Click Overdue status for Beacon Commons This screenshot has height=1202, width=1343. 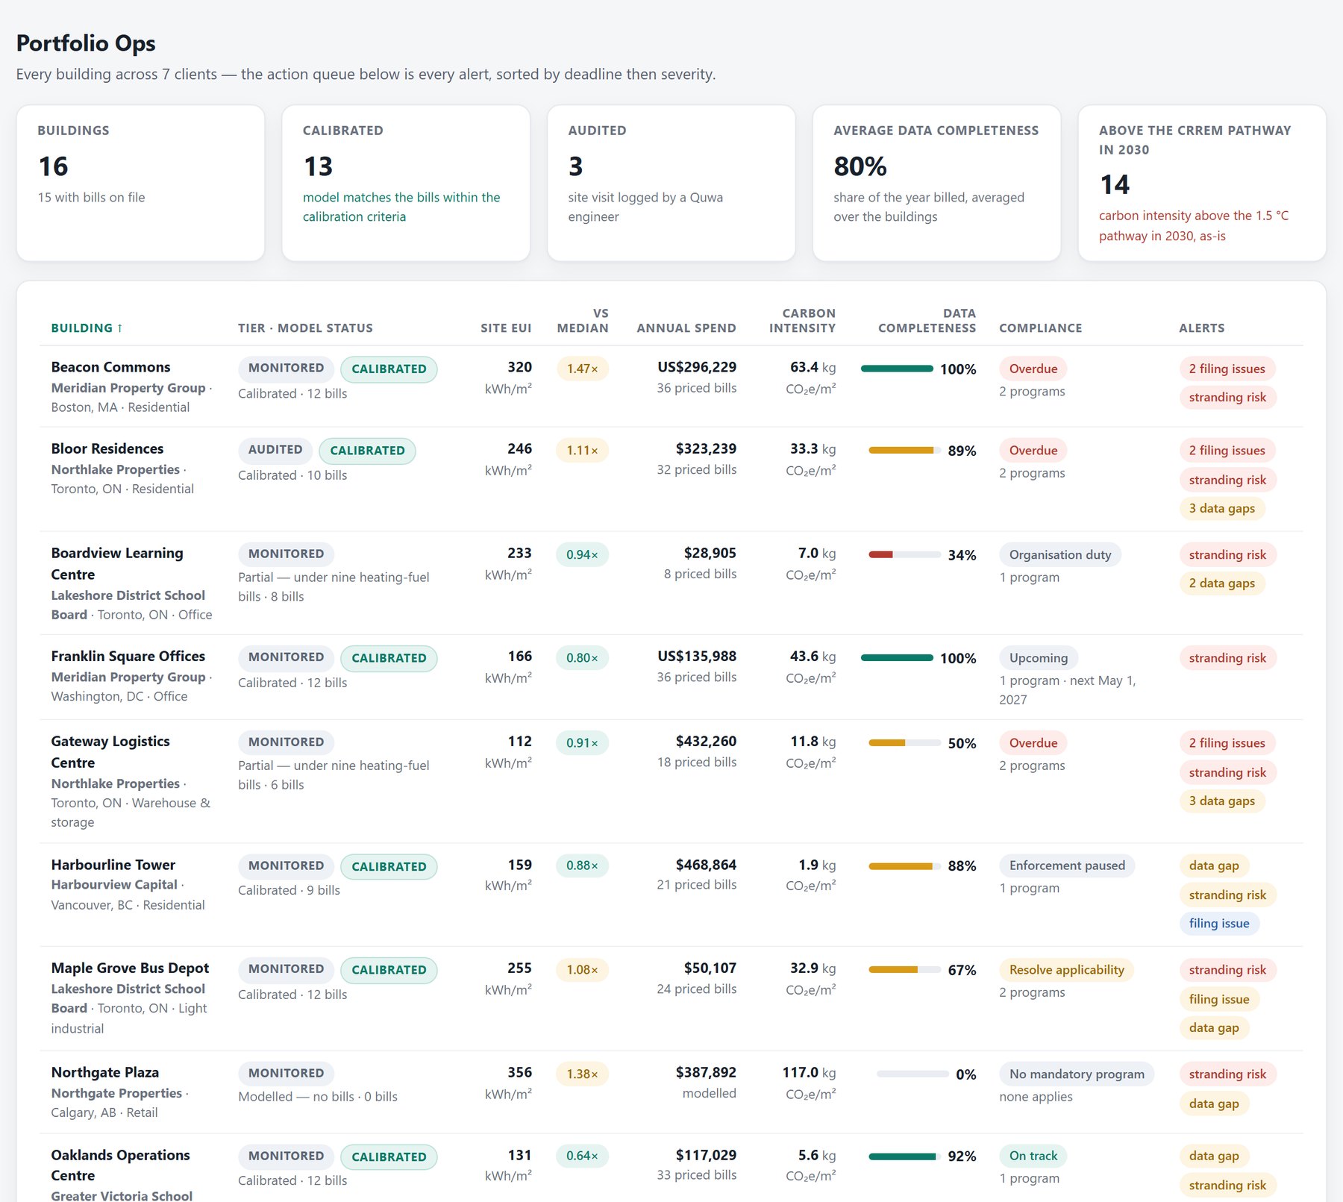point(1033,369)
